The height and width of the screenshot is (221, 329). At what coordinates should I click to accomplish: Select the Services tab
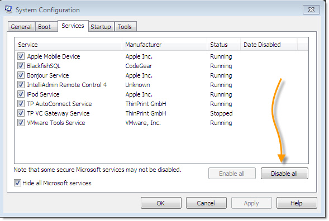point(73,26)
